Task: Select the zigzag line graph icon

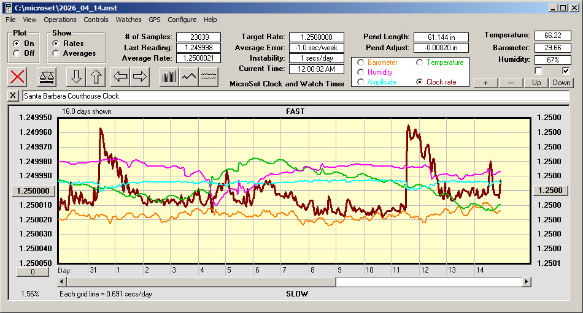Action: pos(189,77)
